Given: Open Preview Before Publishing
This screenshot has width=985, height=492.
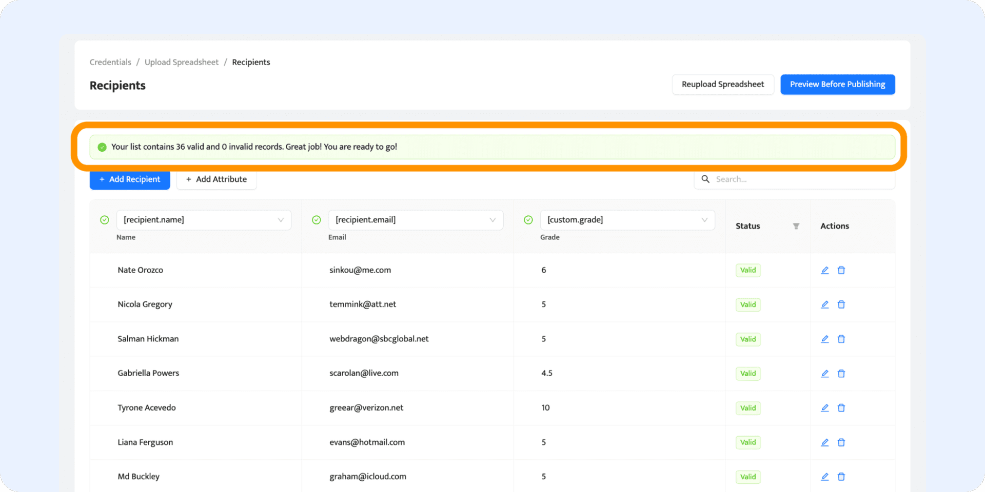Looking at the screenshot, I should pos(837,85).
